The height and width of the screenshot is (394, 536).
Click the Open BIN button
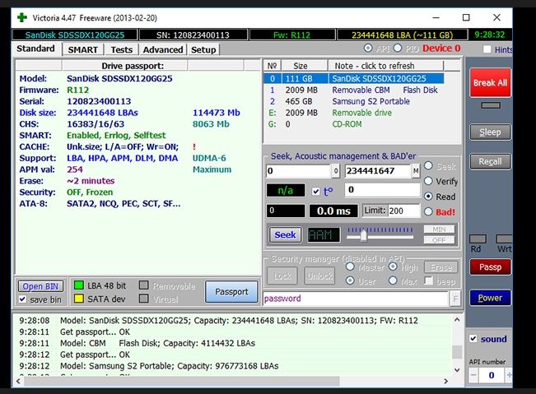click(40, 286)
